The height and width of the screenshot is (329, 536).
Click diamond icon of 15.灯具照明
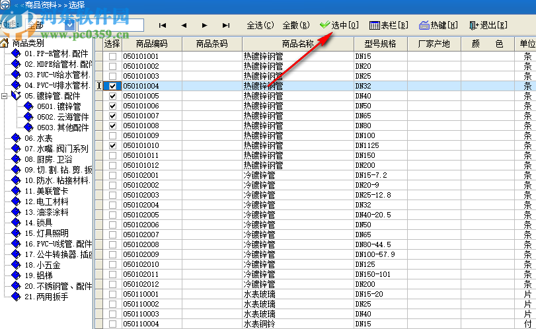[16, 233]
